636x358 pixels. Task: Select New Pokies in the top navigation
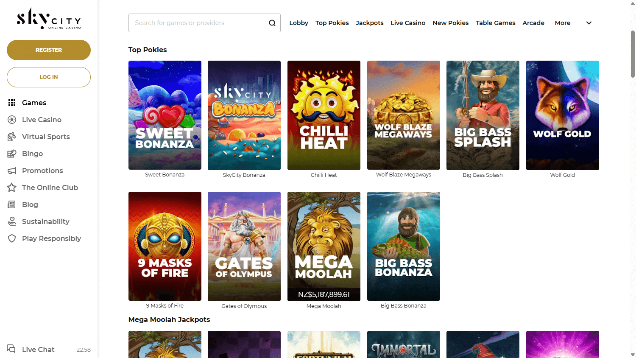tap(450, 22)
